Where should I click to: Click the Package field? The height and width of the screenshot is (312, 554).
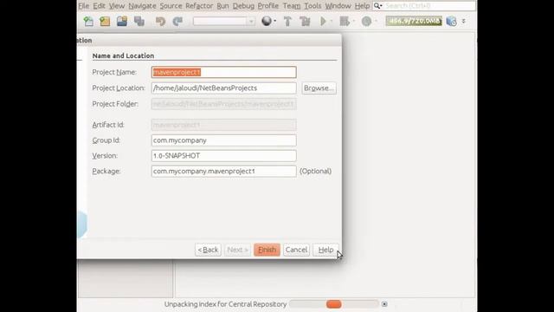pyautogui.click(x=223, y=172)
